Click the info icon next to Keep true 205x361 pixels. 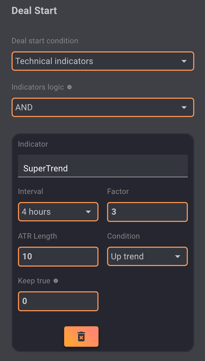coord(56,281)
